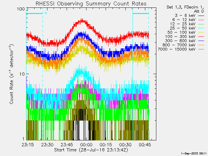
Task: Click the green legend line for 12-25 keV
Action: coord(201,24)
